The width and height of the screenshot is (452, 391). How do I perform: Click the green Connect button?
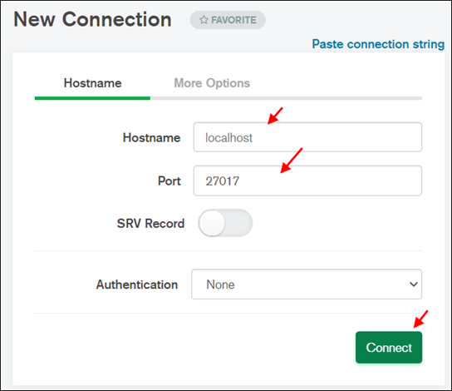(x=389, y=348)
